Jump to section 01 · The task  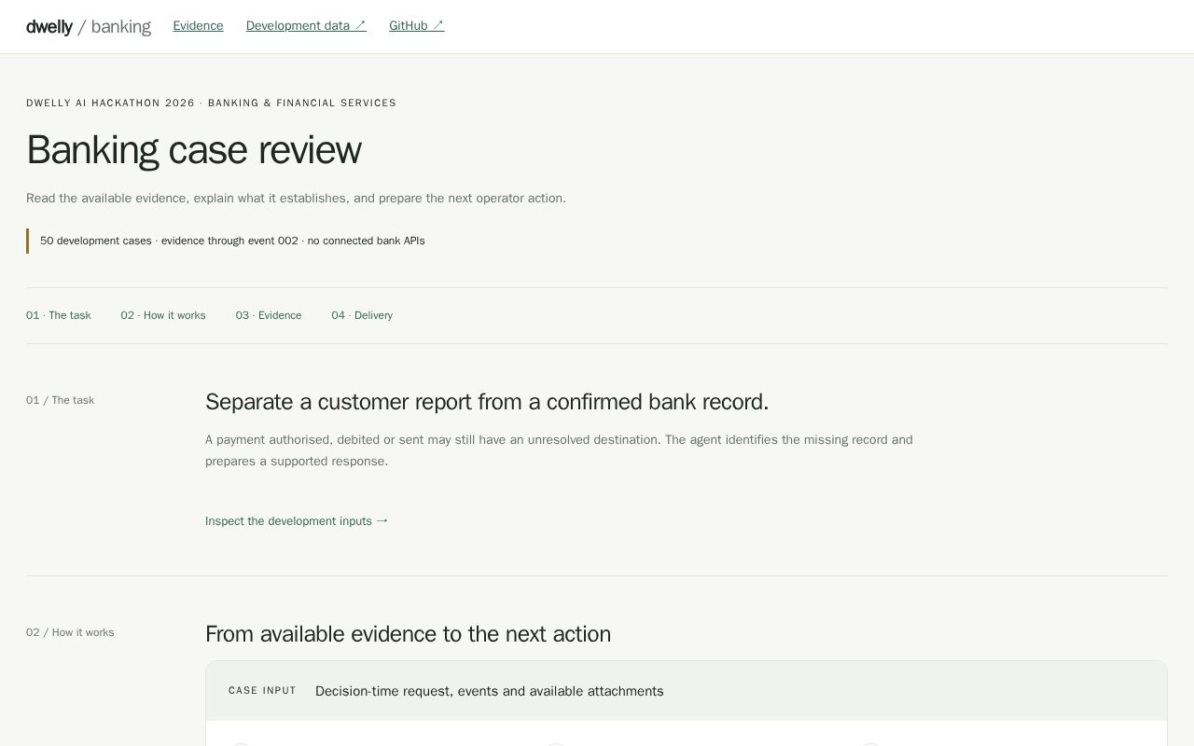click(59, 315)
